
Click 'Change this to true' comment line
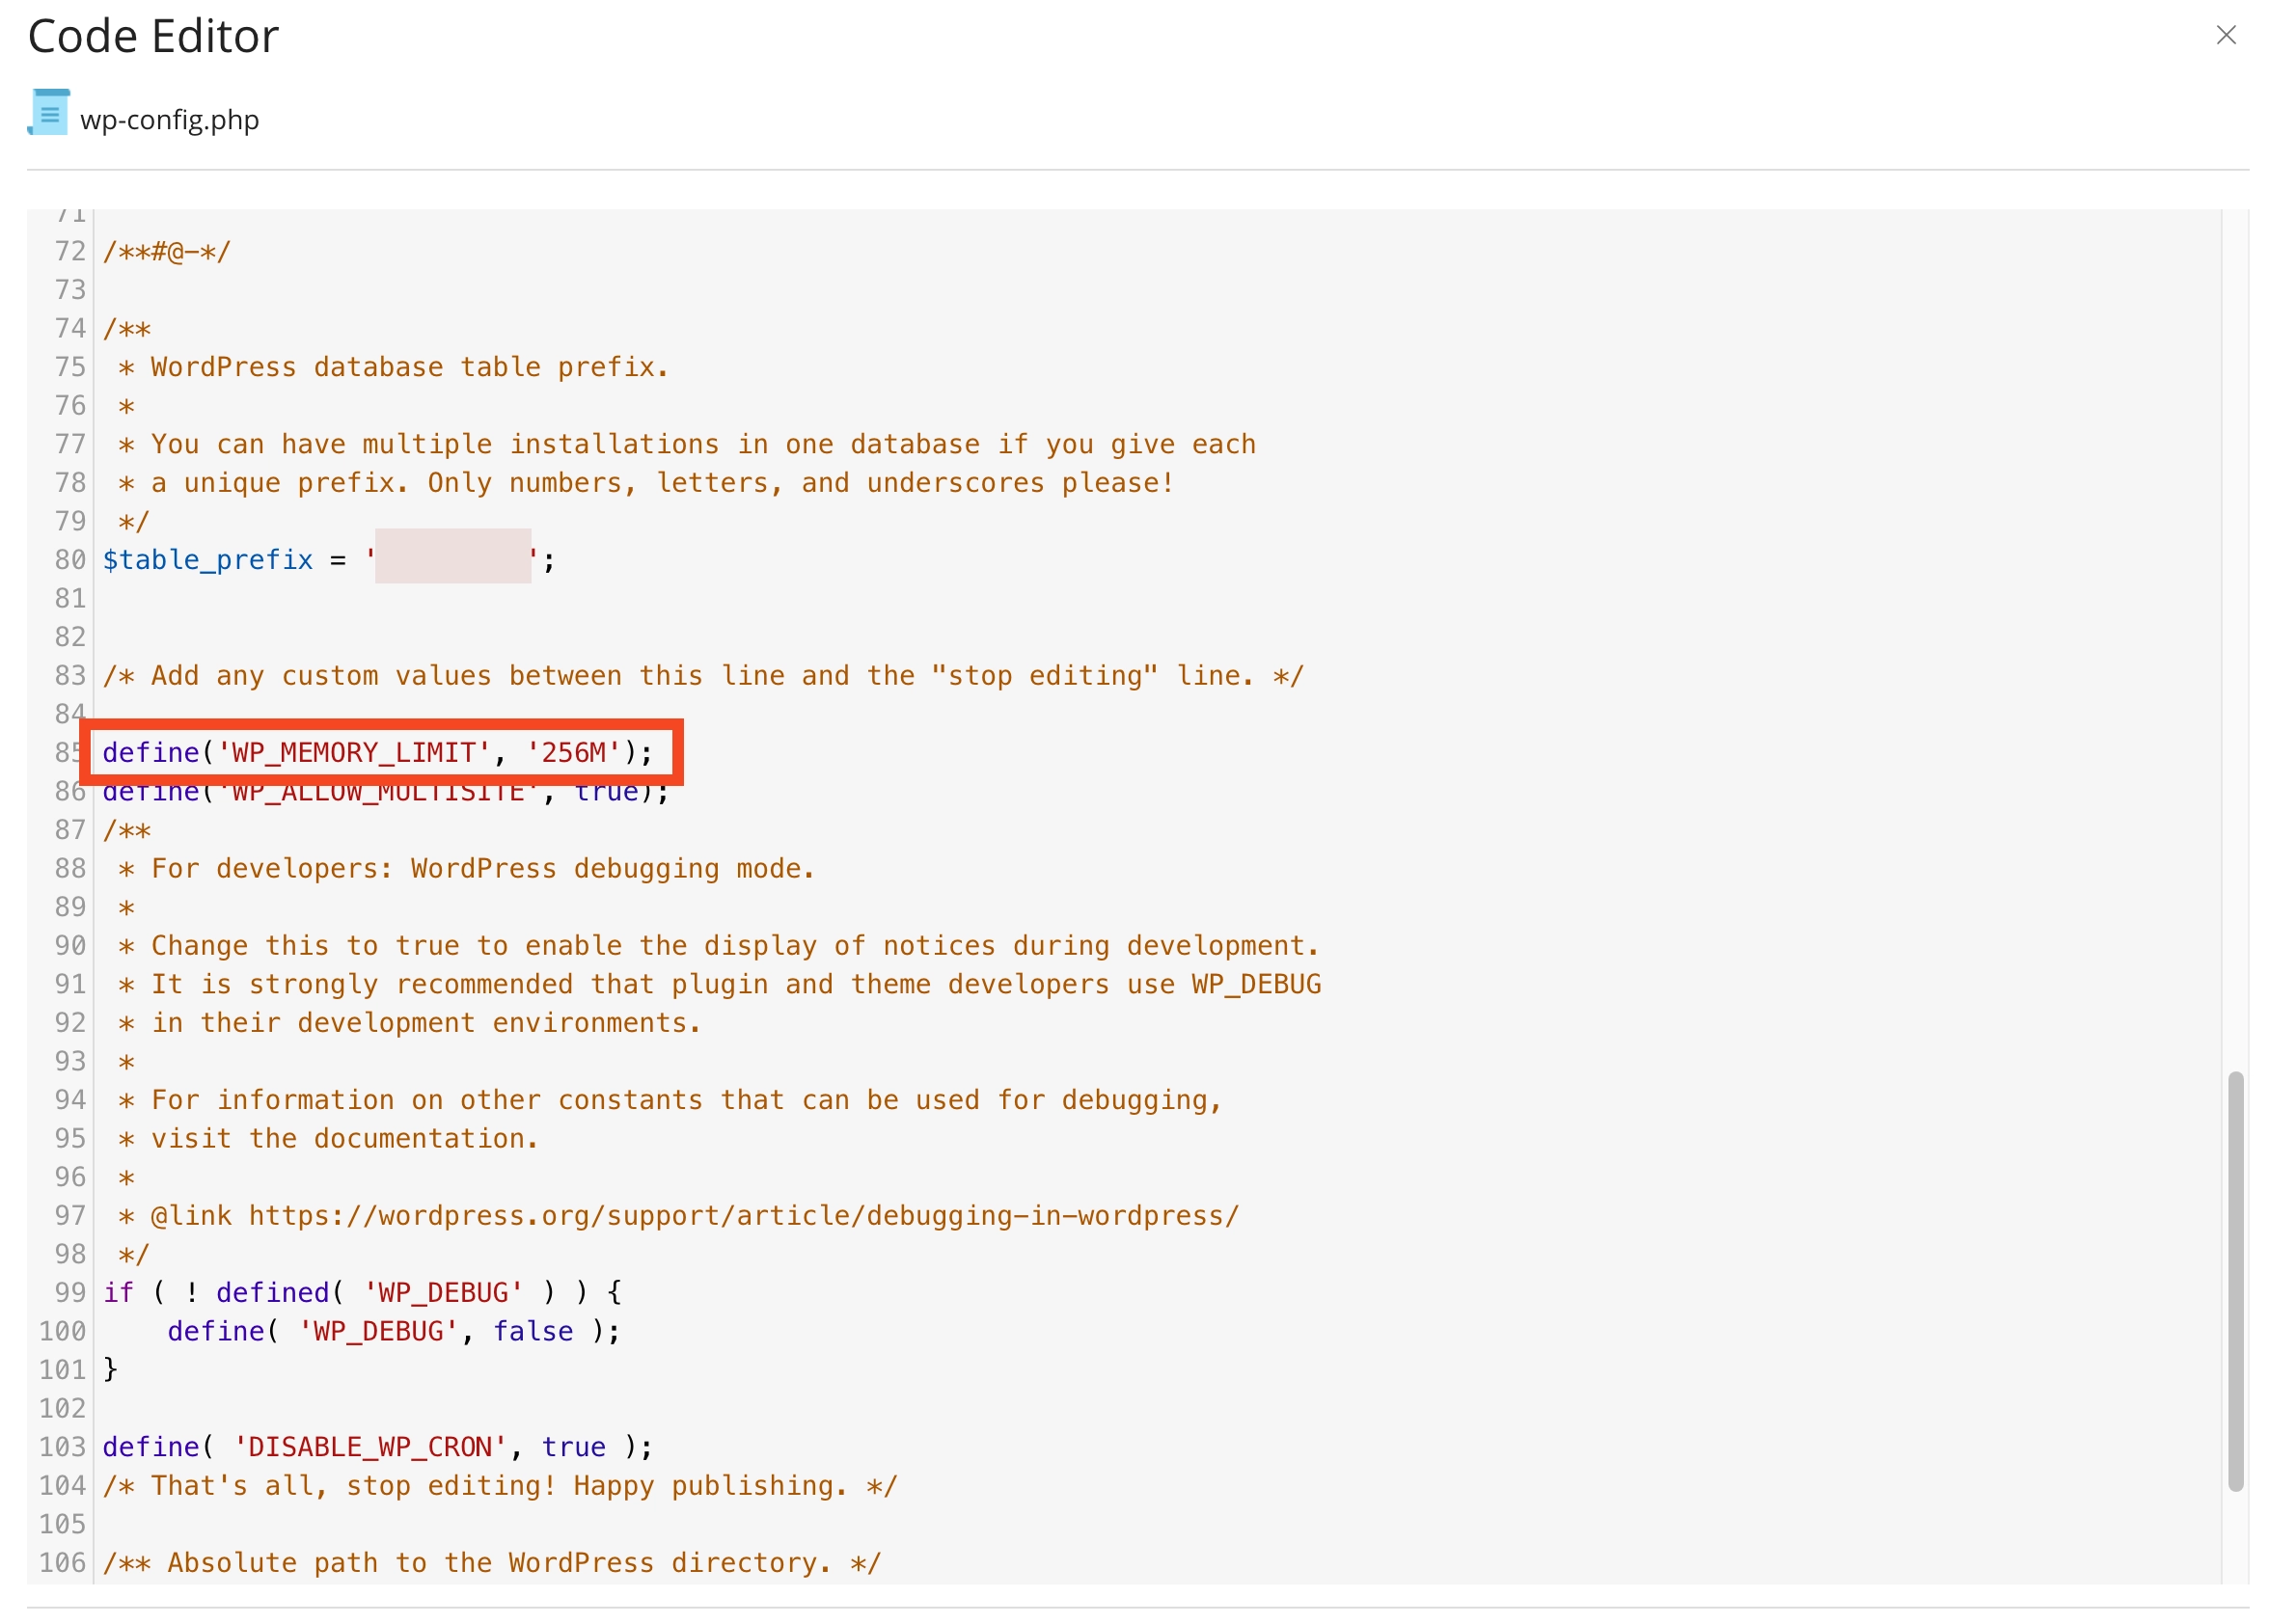(720, 945)
